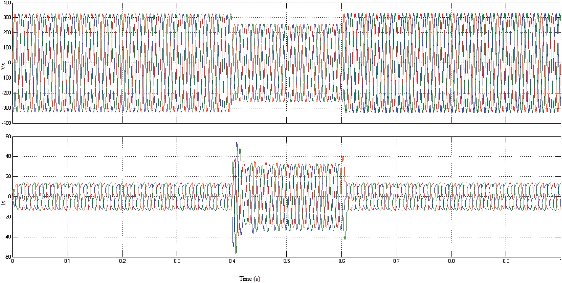Viewport: 562px width, 283px height.
Task: Click the "Vs" y-axis label
Action: coord(3,66)
